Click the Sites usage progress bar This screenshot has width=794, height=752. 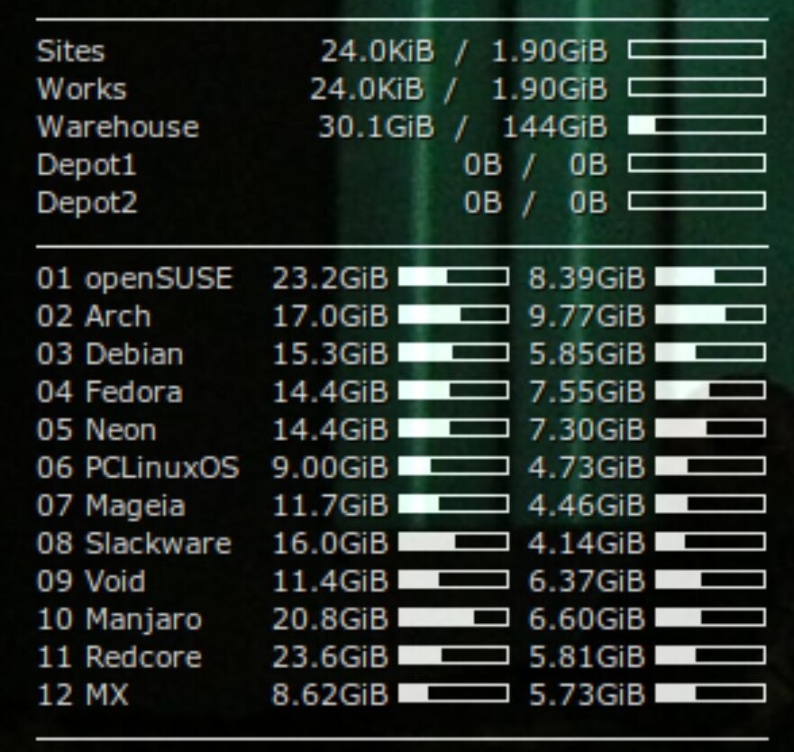[697, 50]
